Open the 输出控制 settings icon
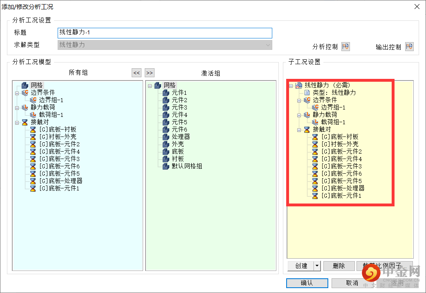Image resolution: width=426 pixels, height=293 pixels. pyautogui.click(x=409, y=47)
